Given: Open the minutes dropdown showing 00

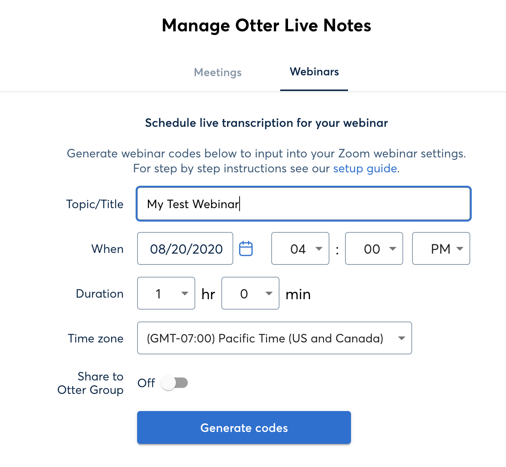Looking at the screenshot, I should pyautogui.click(x=374, y=249).
